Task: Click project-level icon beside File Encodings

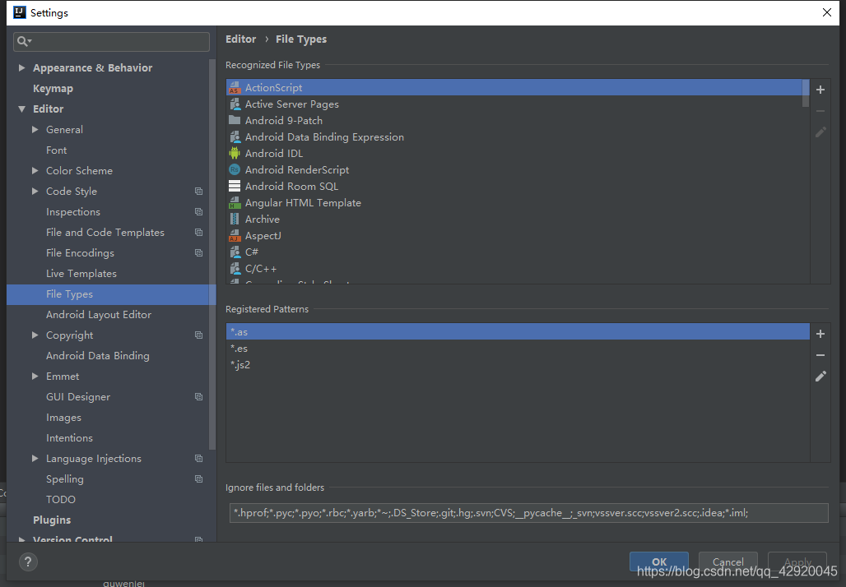Action: point(198,252)
